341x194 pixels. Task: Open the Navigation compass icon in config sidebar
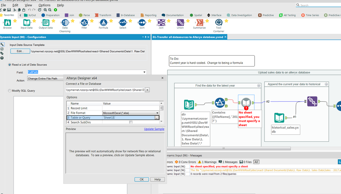click(2, 49)
